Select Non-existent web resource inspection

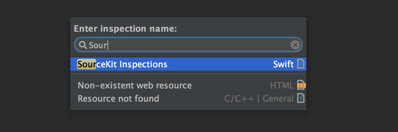(134, 86)
